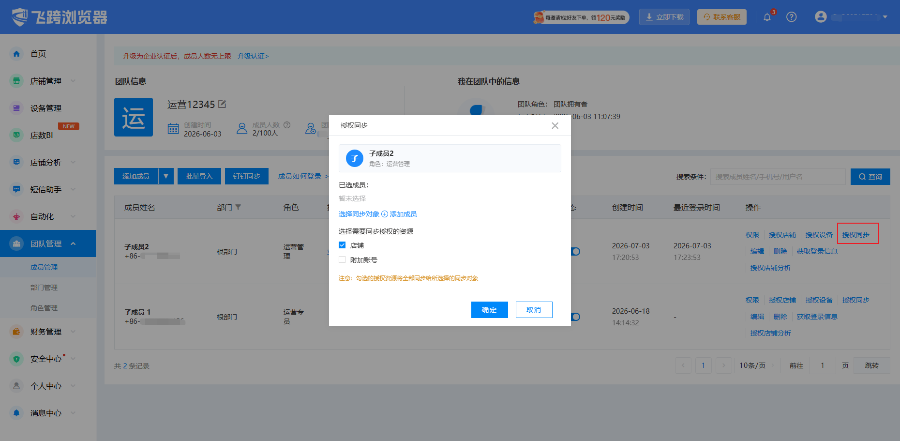Click the 确定 button in the dialog
The image size is (900, 441).
[x=489, y=310]
